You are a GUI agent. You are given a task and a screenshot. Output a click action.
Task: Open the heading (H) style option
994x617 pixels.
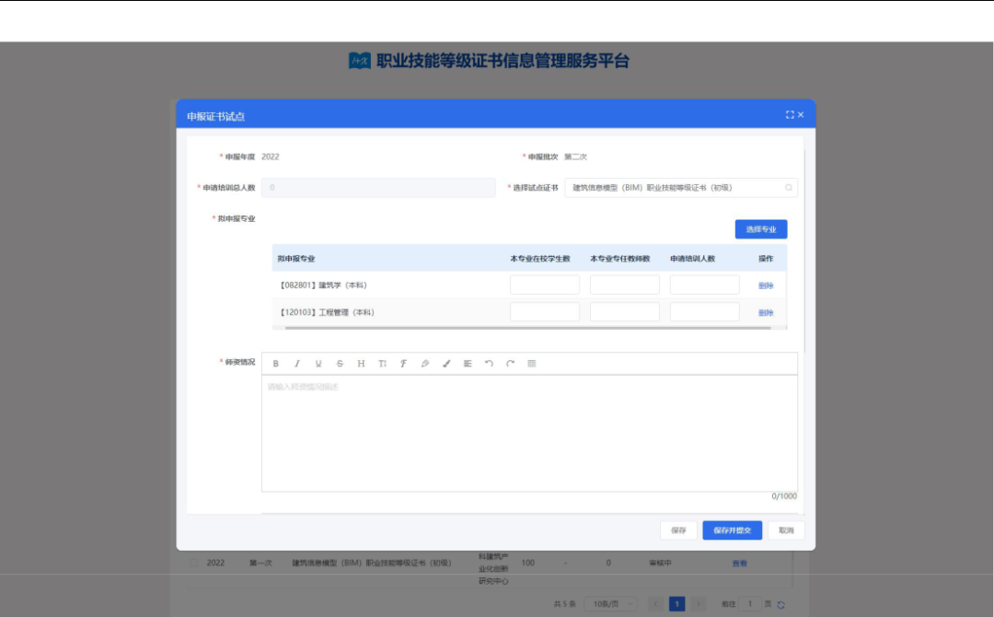click(x=361, y=364)
